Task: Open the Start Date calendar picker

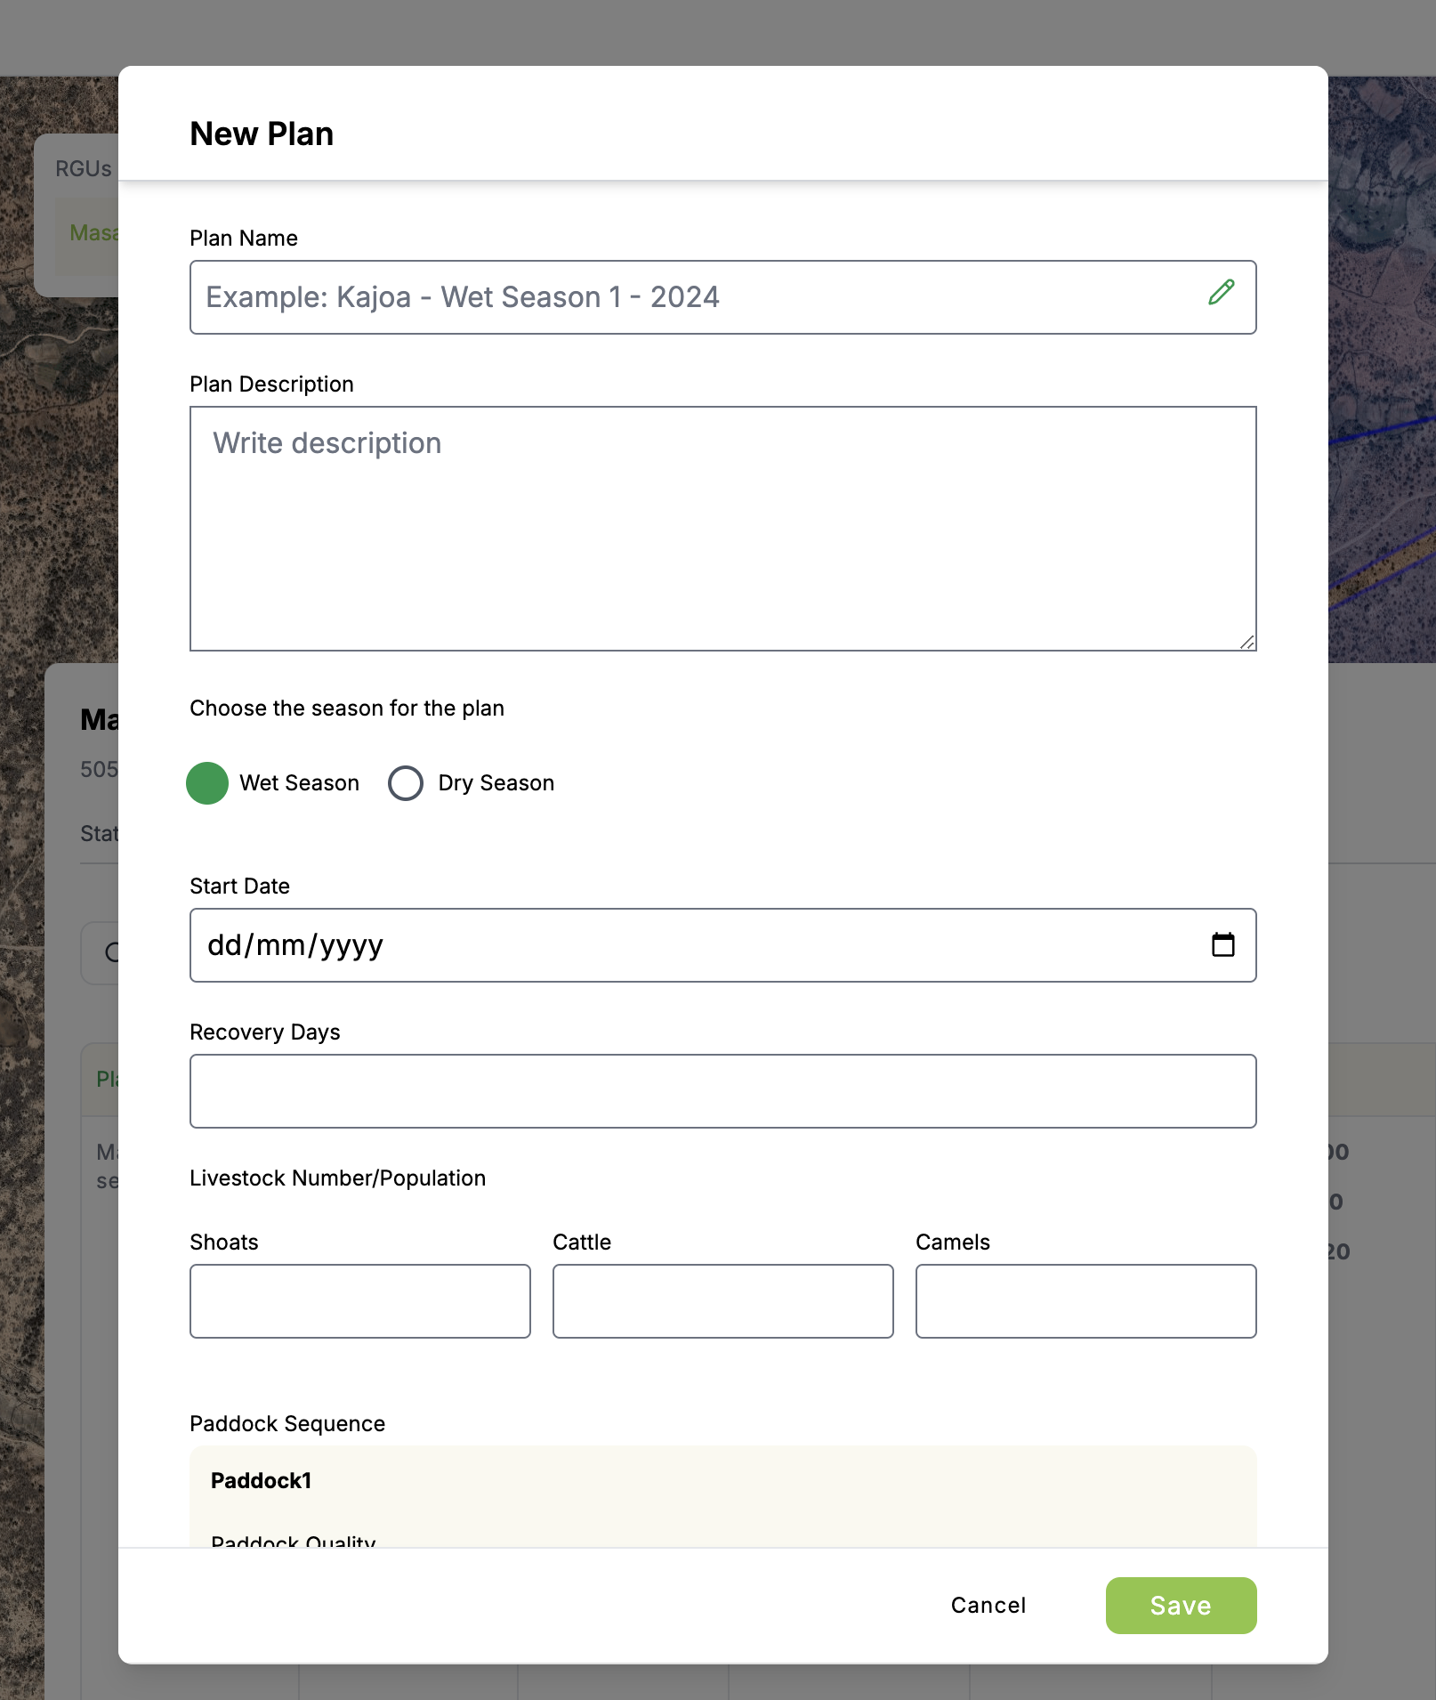Action: [1222, 944]
